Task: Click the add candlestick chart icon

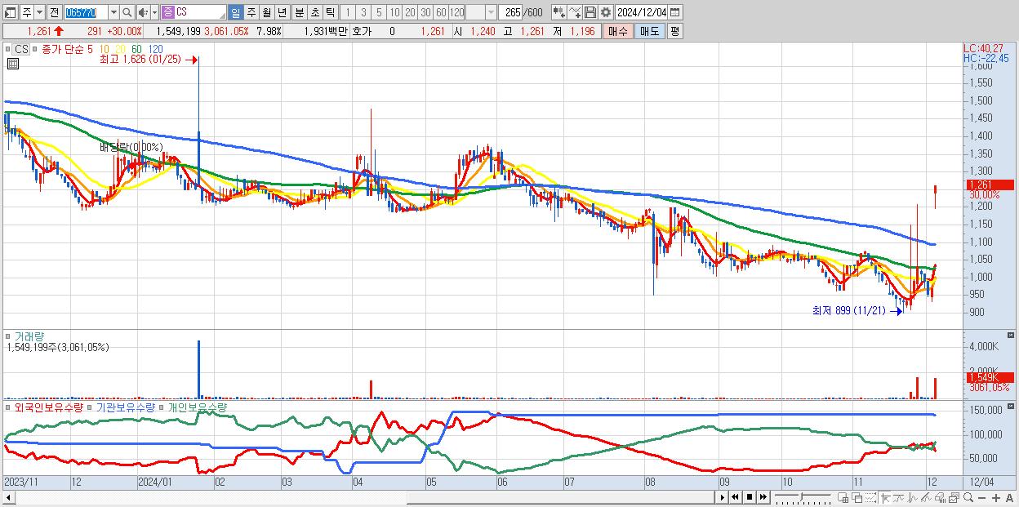Action: [x=558, y=12]
